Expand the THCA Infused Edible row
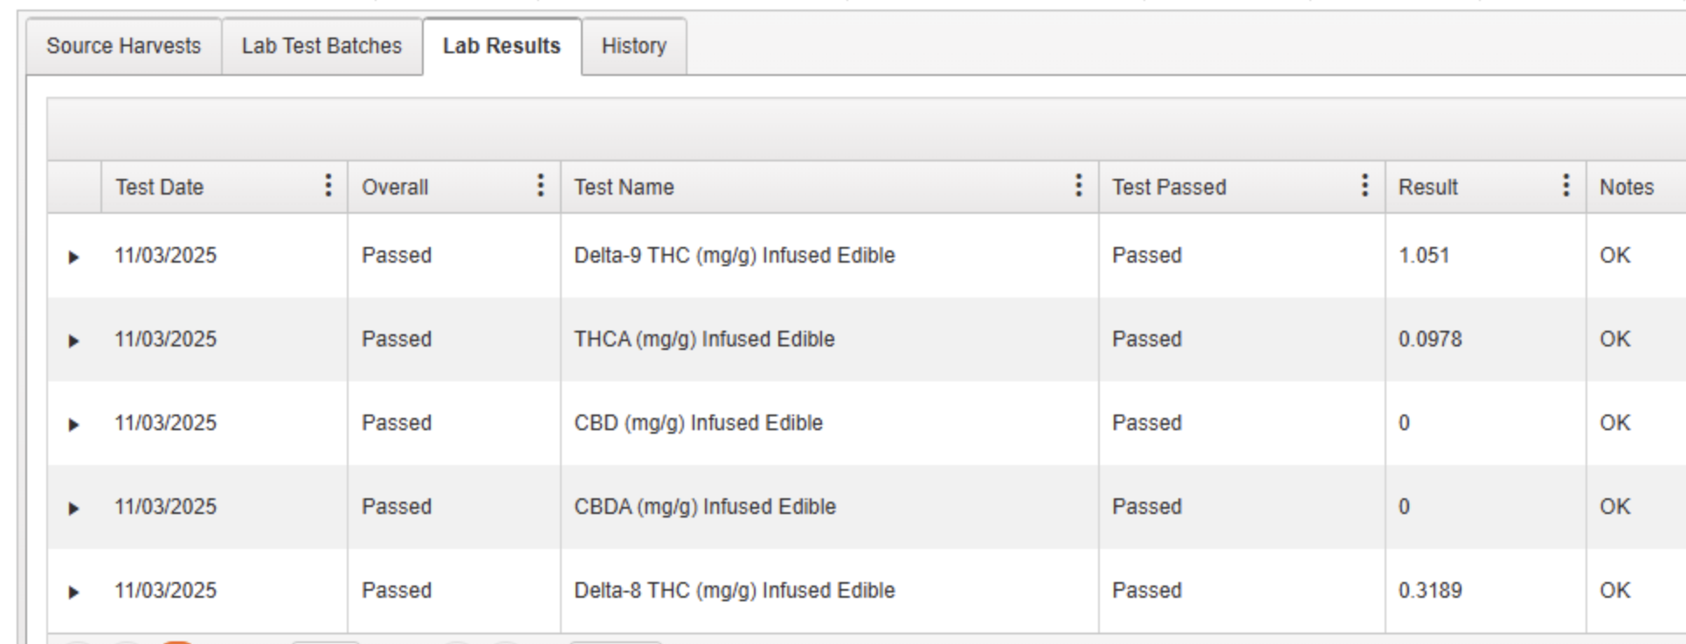The height and width of the screenshot is (644, 1686). click(x=74, y=341)
